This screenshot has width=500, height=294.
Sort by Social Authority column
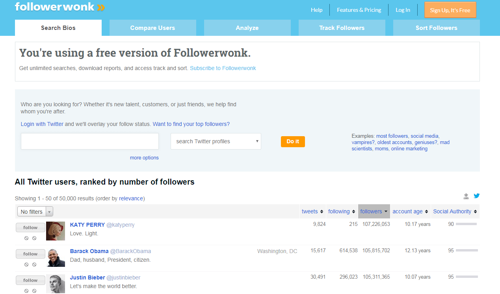click(x=455, y=211)
